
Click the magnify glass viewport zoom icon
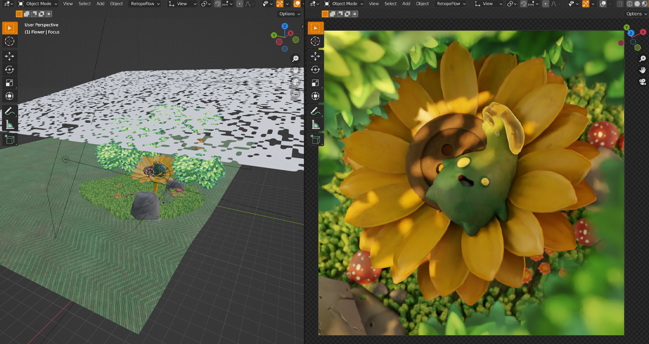[295, 59]
